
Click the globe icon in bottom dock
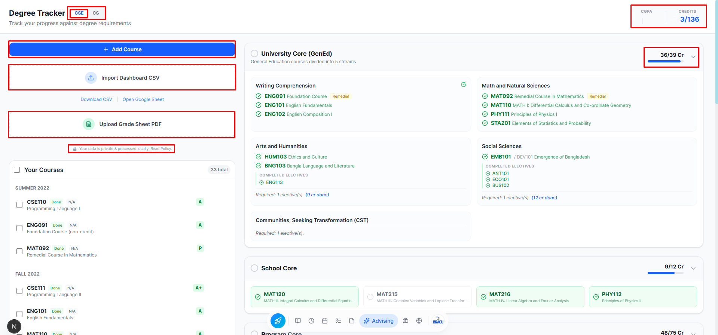[x=419, y=321]
